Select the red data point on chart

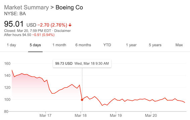[82, 100]
